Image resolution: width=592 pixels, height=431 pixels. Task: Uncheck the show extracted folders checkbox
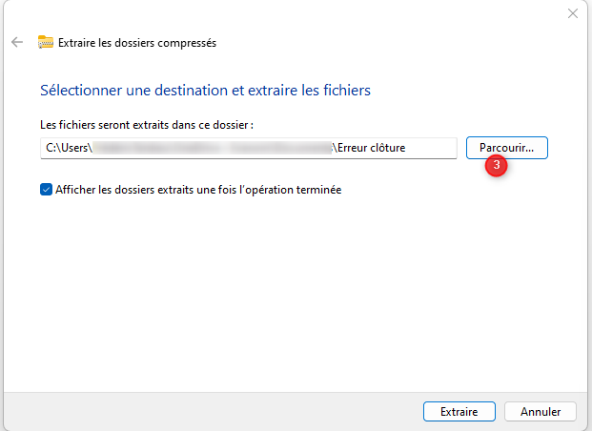click(x=46, y=190)
